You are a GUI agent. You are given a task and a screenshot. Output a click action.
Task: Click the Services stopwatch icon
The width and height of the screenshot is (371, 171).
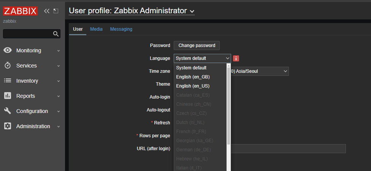[8, 65]
